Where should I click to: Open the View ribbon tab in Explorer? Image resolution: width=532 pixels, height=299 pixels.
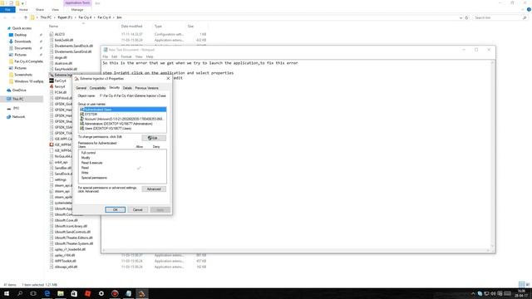tap(56, 10)
